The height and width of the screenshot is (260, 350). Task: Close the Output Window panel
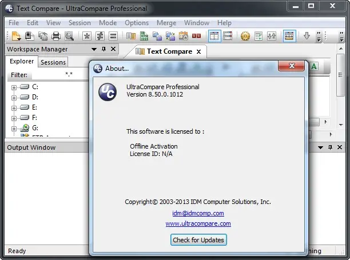pos(340,147)
